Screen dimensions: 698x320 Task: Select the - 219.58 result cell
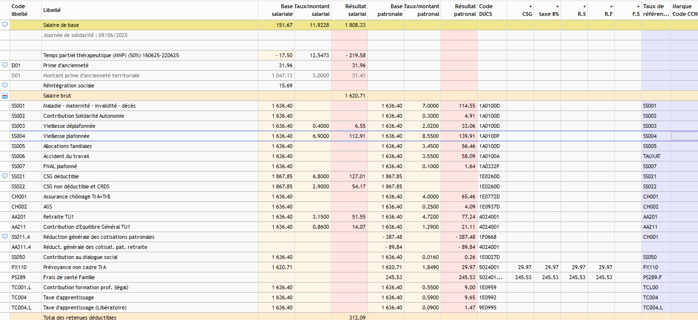[349, 55]
